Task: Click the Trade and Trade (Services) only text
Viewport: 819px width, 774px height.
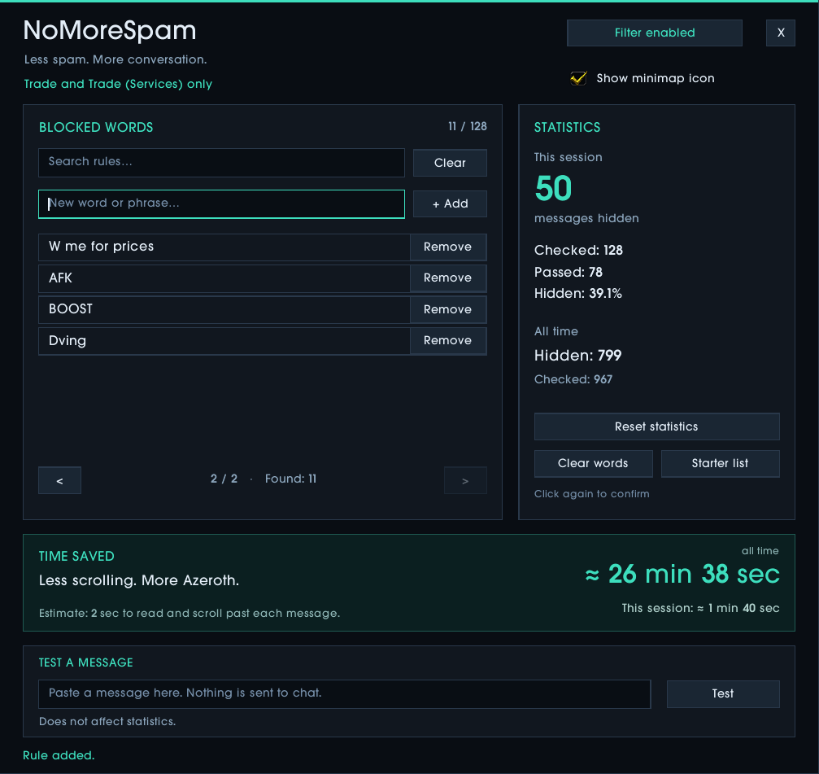Action: click(x=118, y=84)
